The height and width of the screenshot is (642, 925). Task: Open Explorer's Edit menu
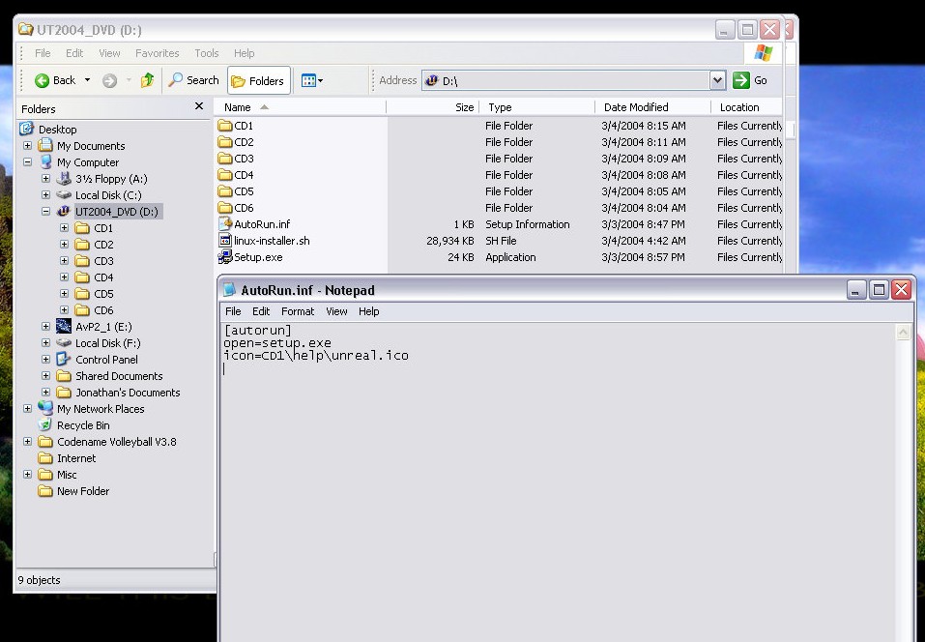[74, 53]
